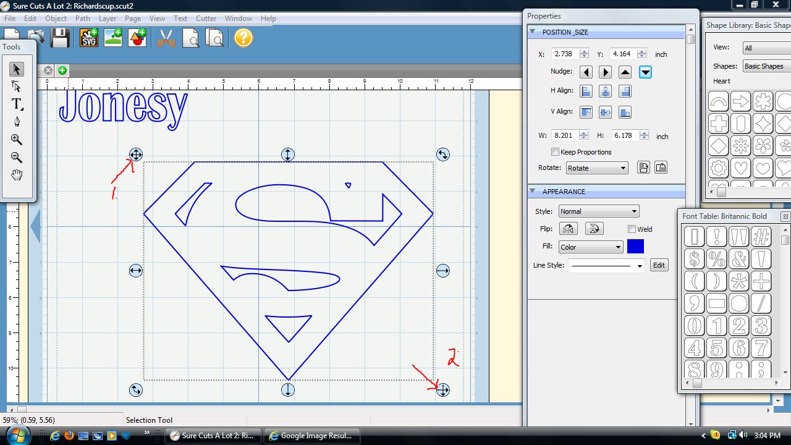Select the node edit tool
The image size is (791, 445).
tap(17, 87)
